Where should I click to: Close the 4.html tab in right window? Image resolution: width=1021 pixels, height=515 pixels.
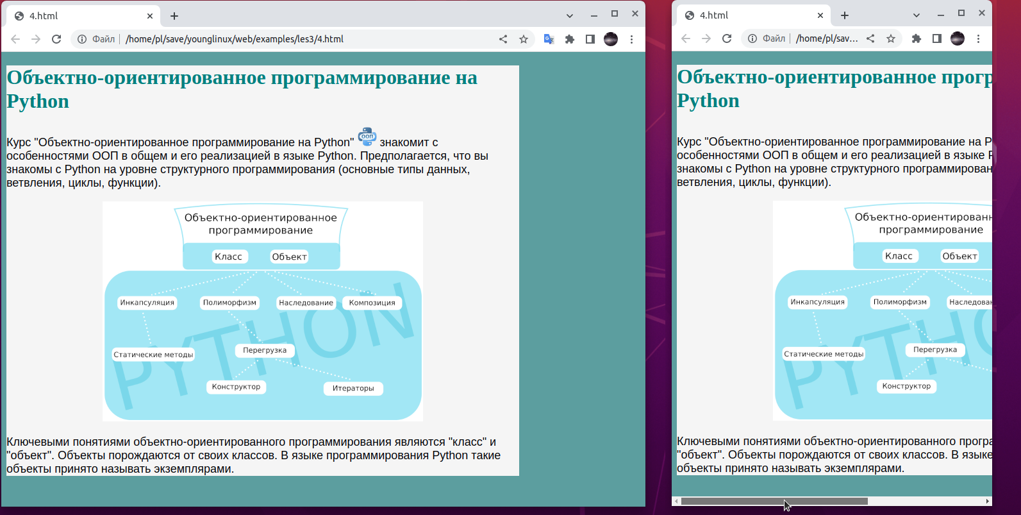(x=820, y=15)
